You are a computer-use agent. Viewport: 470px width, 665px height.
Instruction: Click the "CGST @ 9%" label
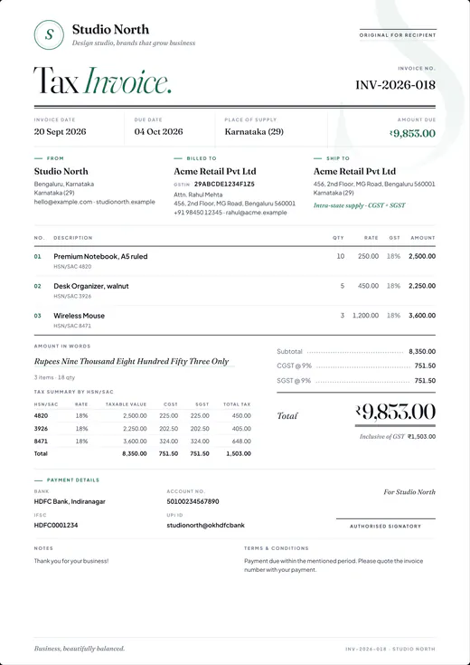coord(294,366)
